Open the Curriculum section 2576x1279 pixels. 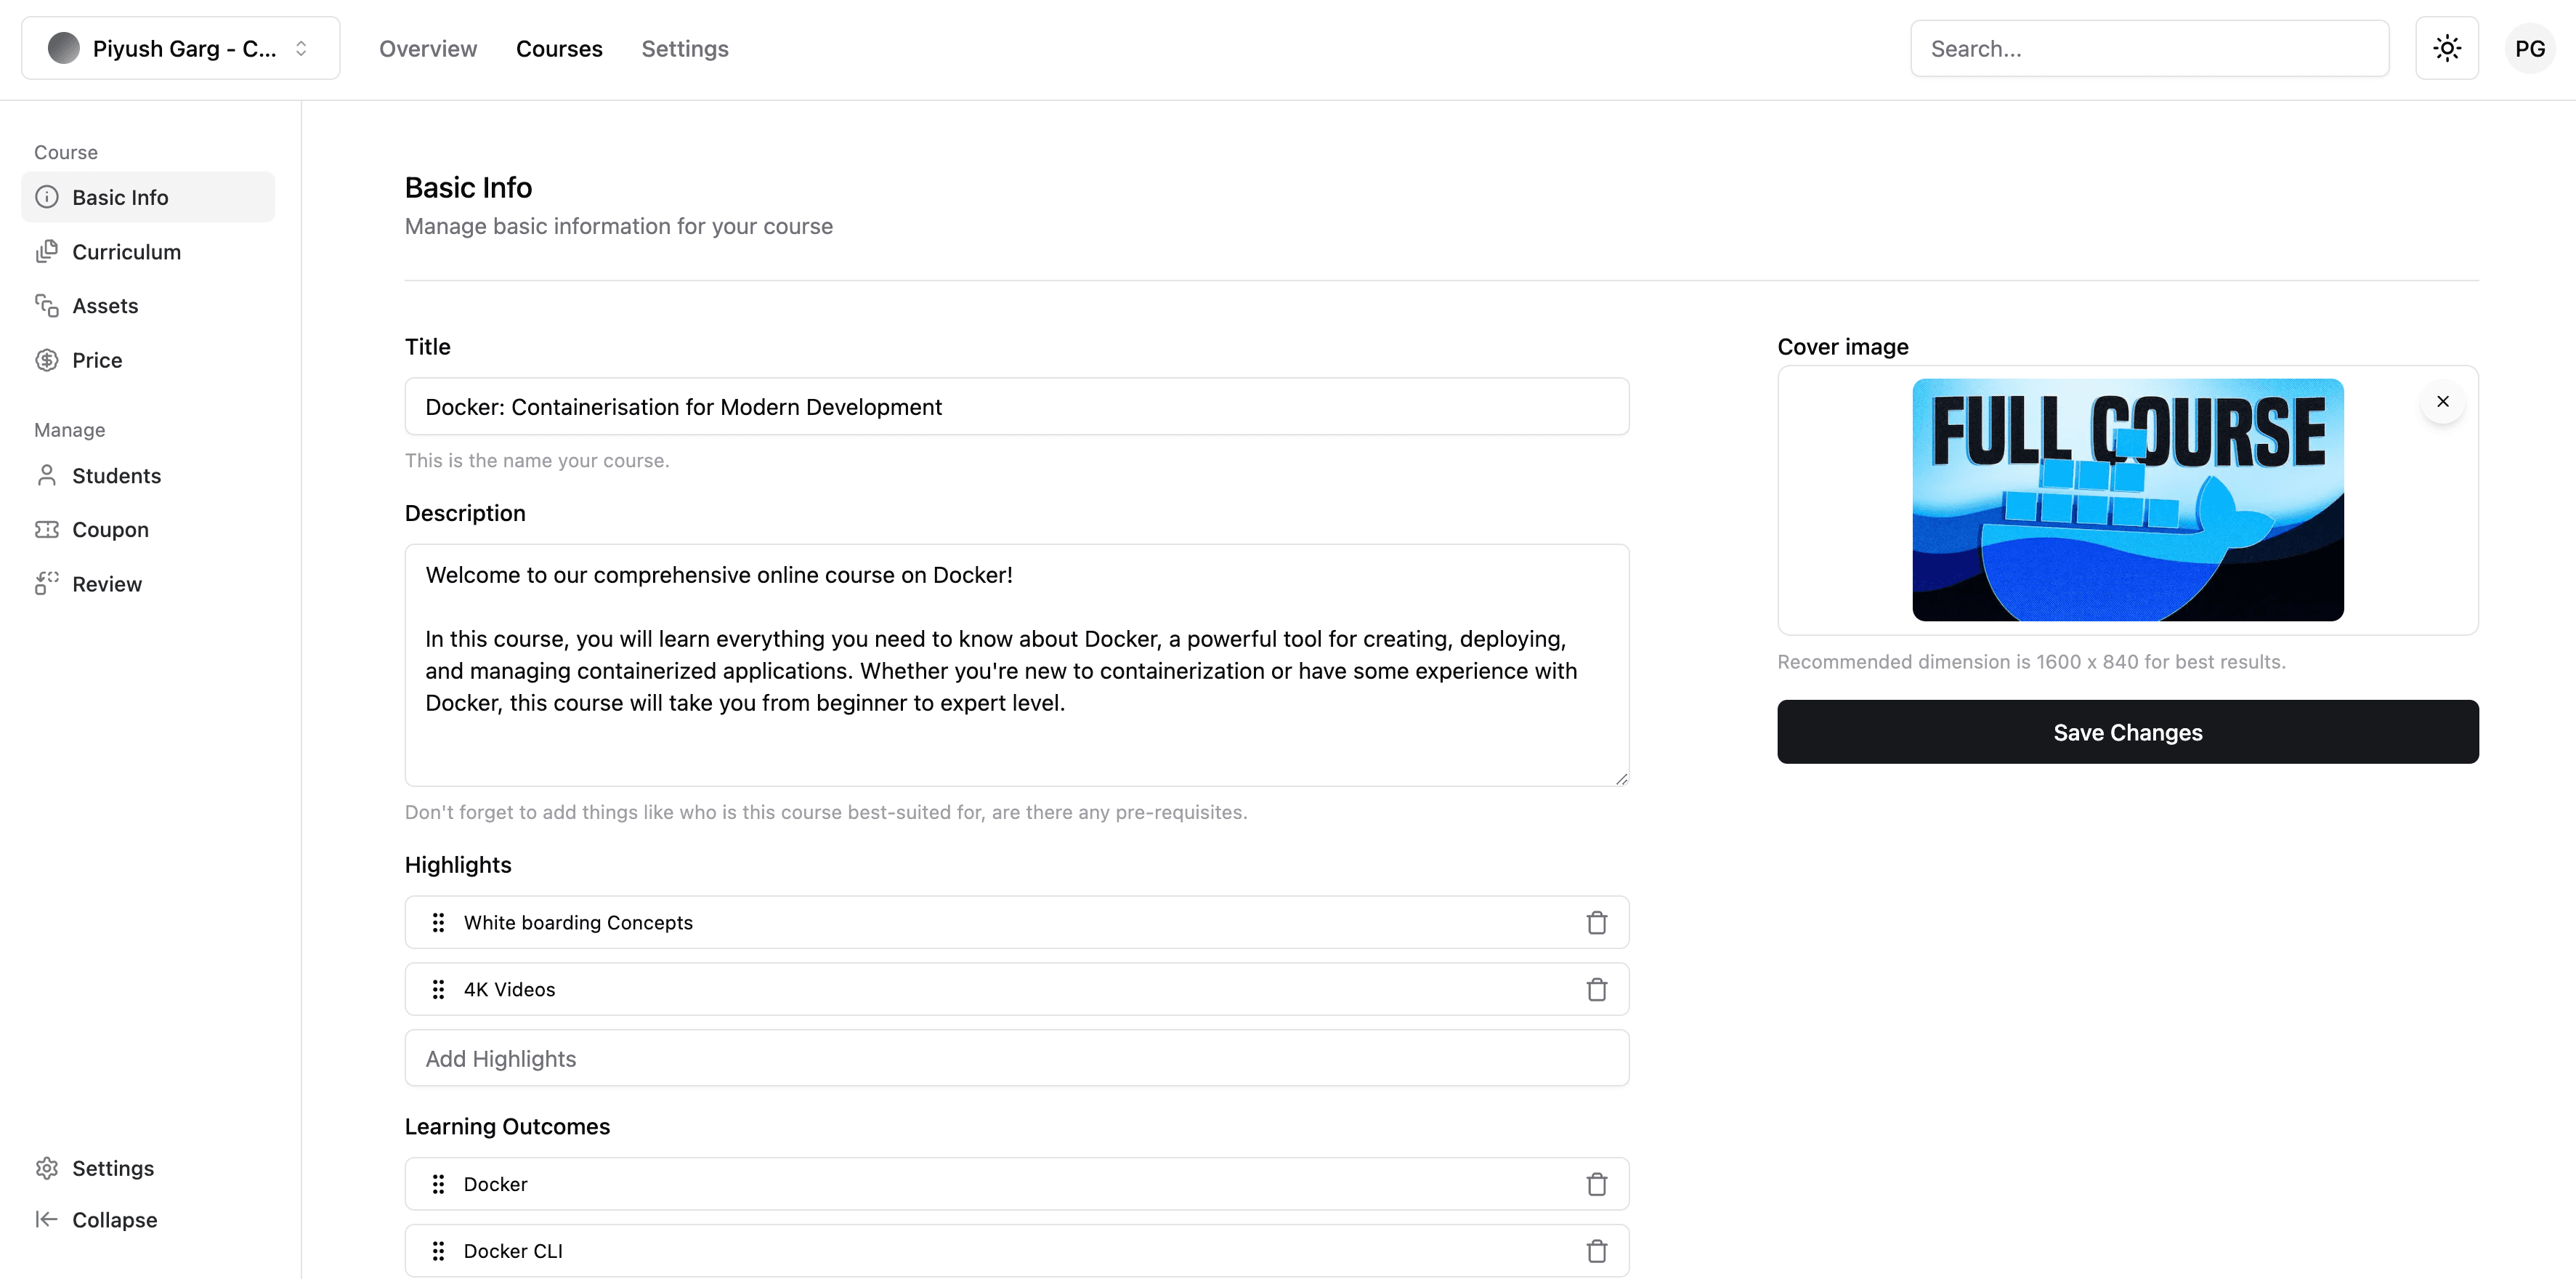coord(126,252)
